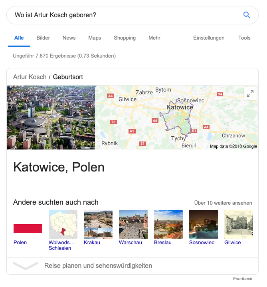Expand the map to fullscreen
267x287 pixels.
pyautogui.click(x=250, y=94)
